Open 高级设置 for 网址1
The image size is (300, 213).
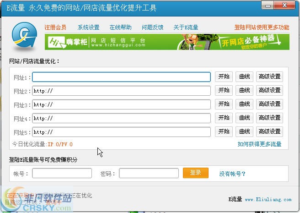[269, 76]
